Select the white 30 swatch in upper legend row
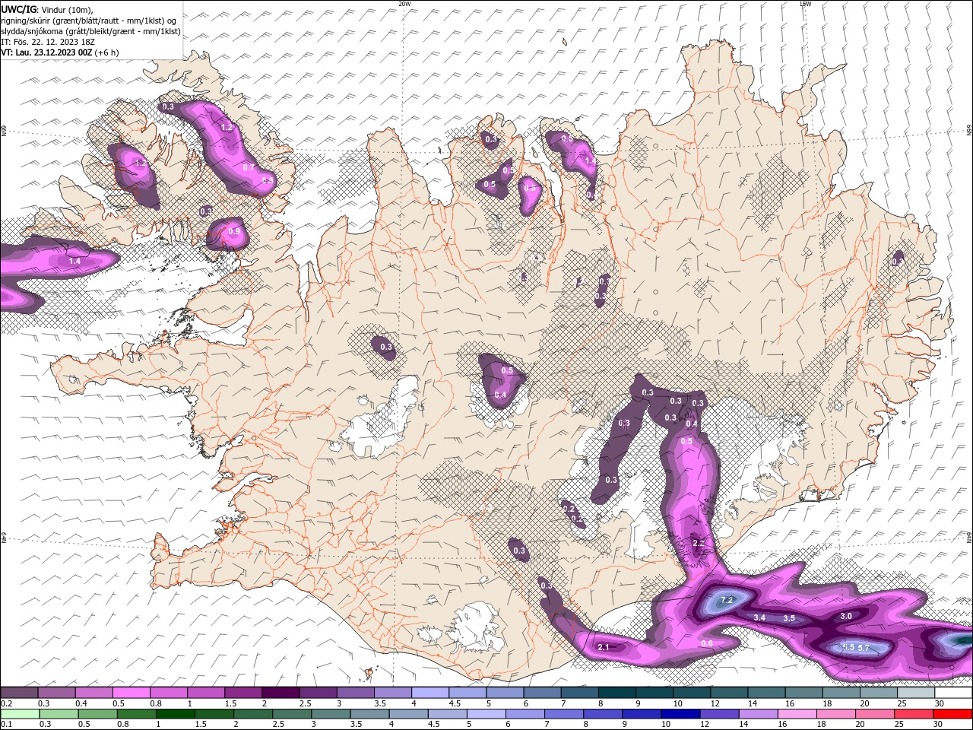This screenshot has width=973, height=730. pyautogui.click(x=952, y=693)
